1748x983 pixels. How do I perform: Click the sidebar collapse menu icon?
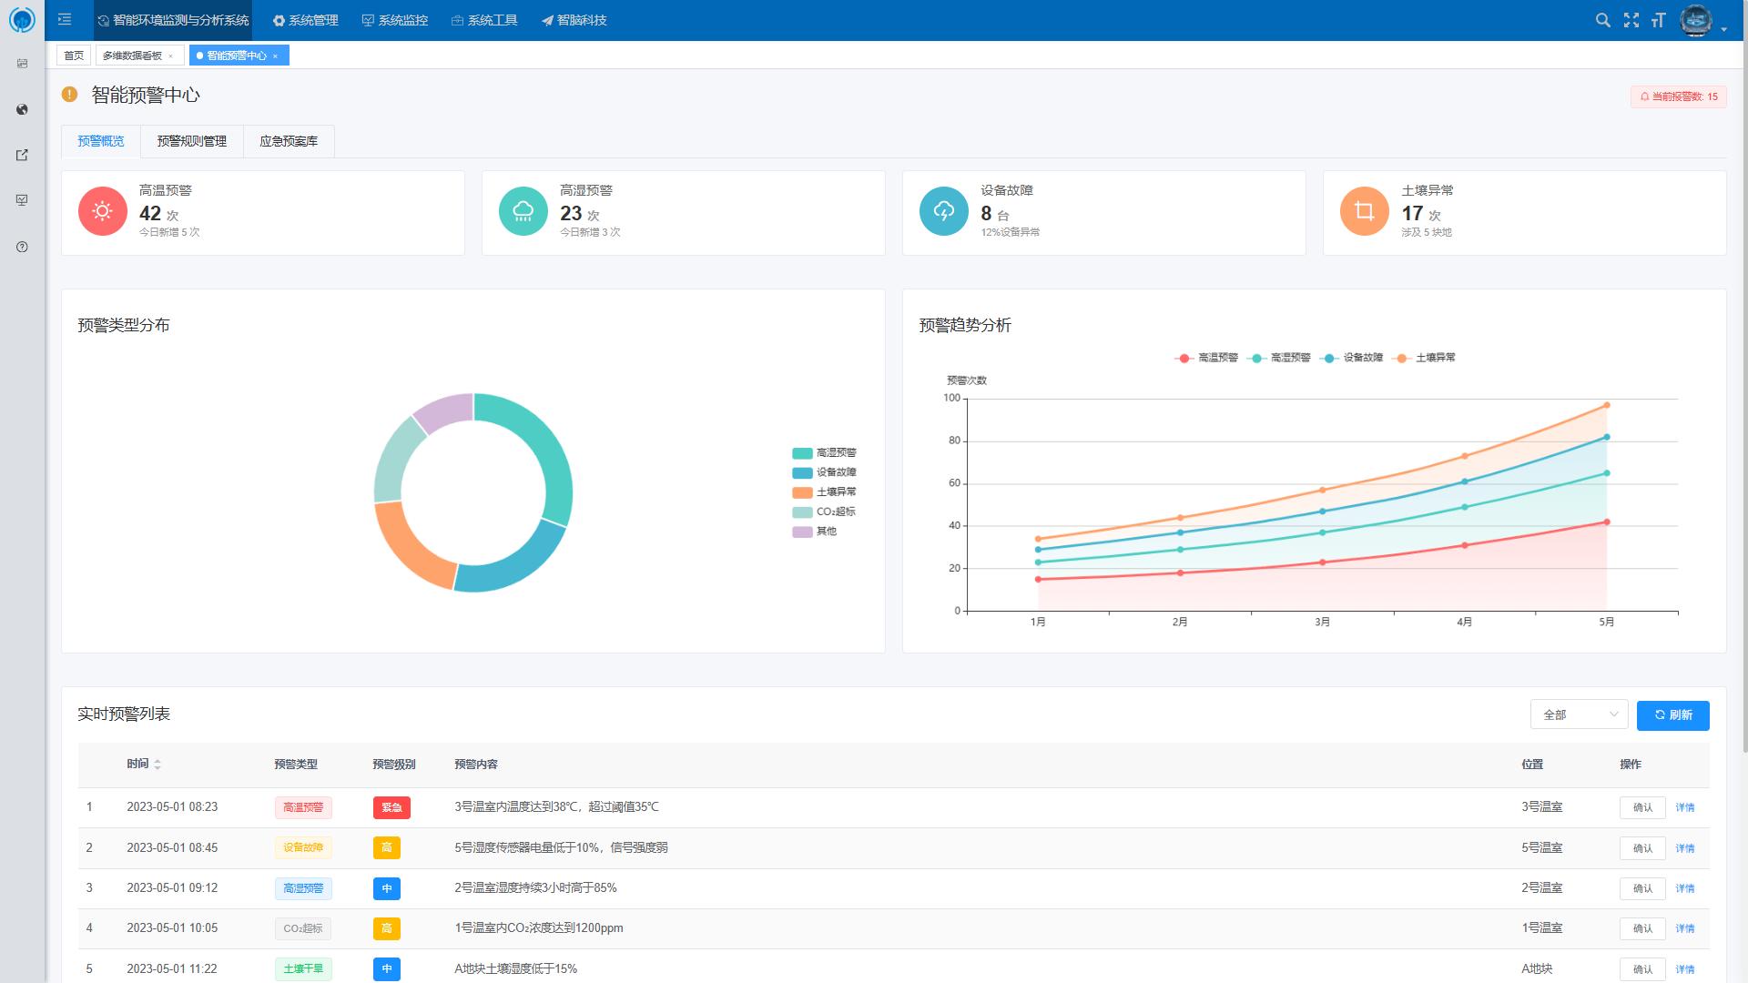pos(65,19)
